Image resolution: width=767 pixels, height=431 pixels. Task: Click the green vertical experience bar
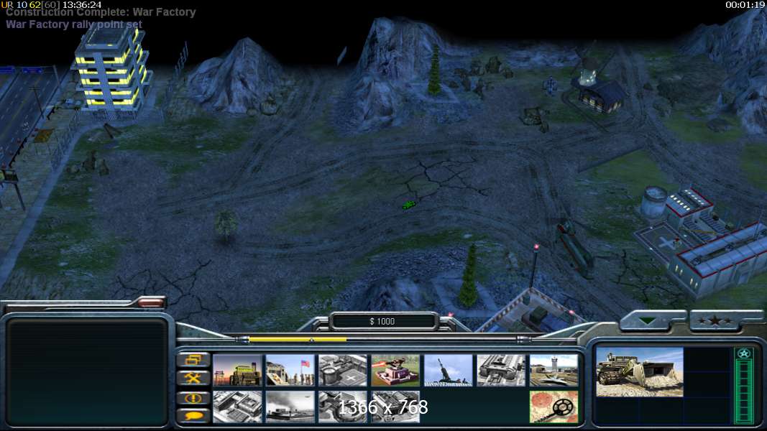tap(744, 391)
